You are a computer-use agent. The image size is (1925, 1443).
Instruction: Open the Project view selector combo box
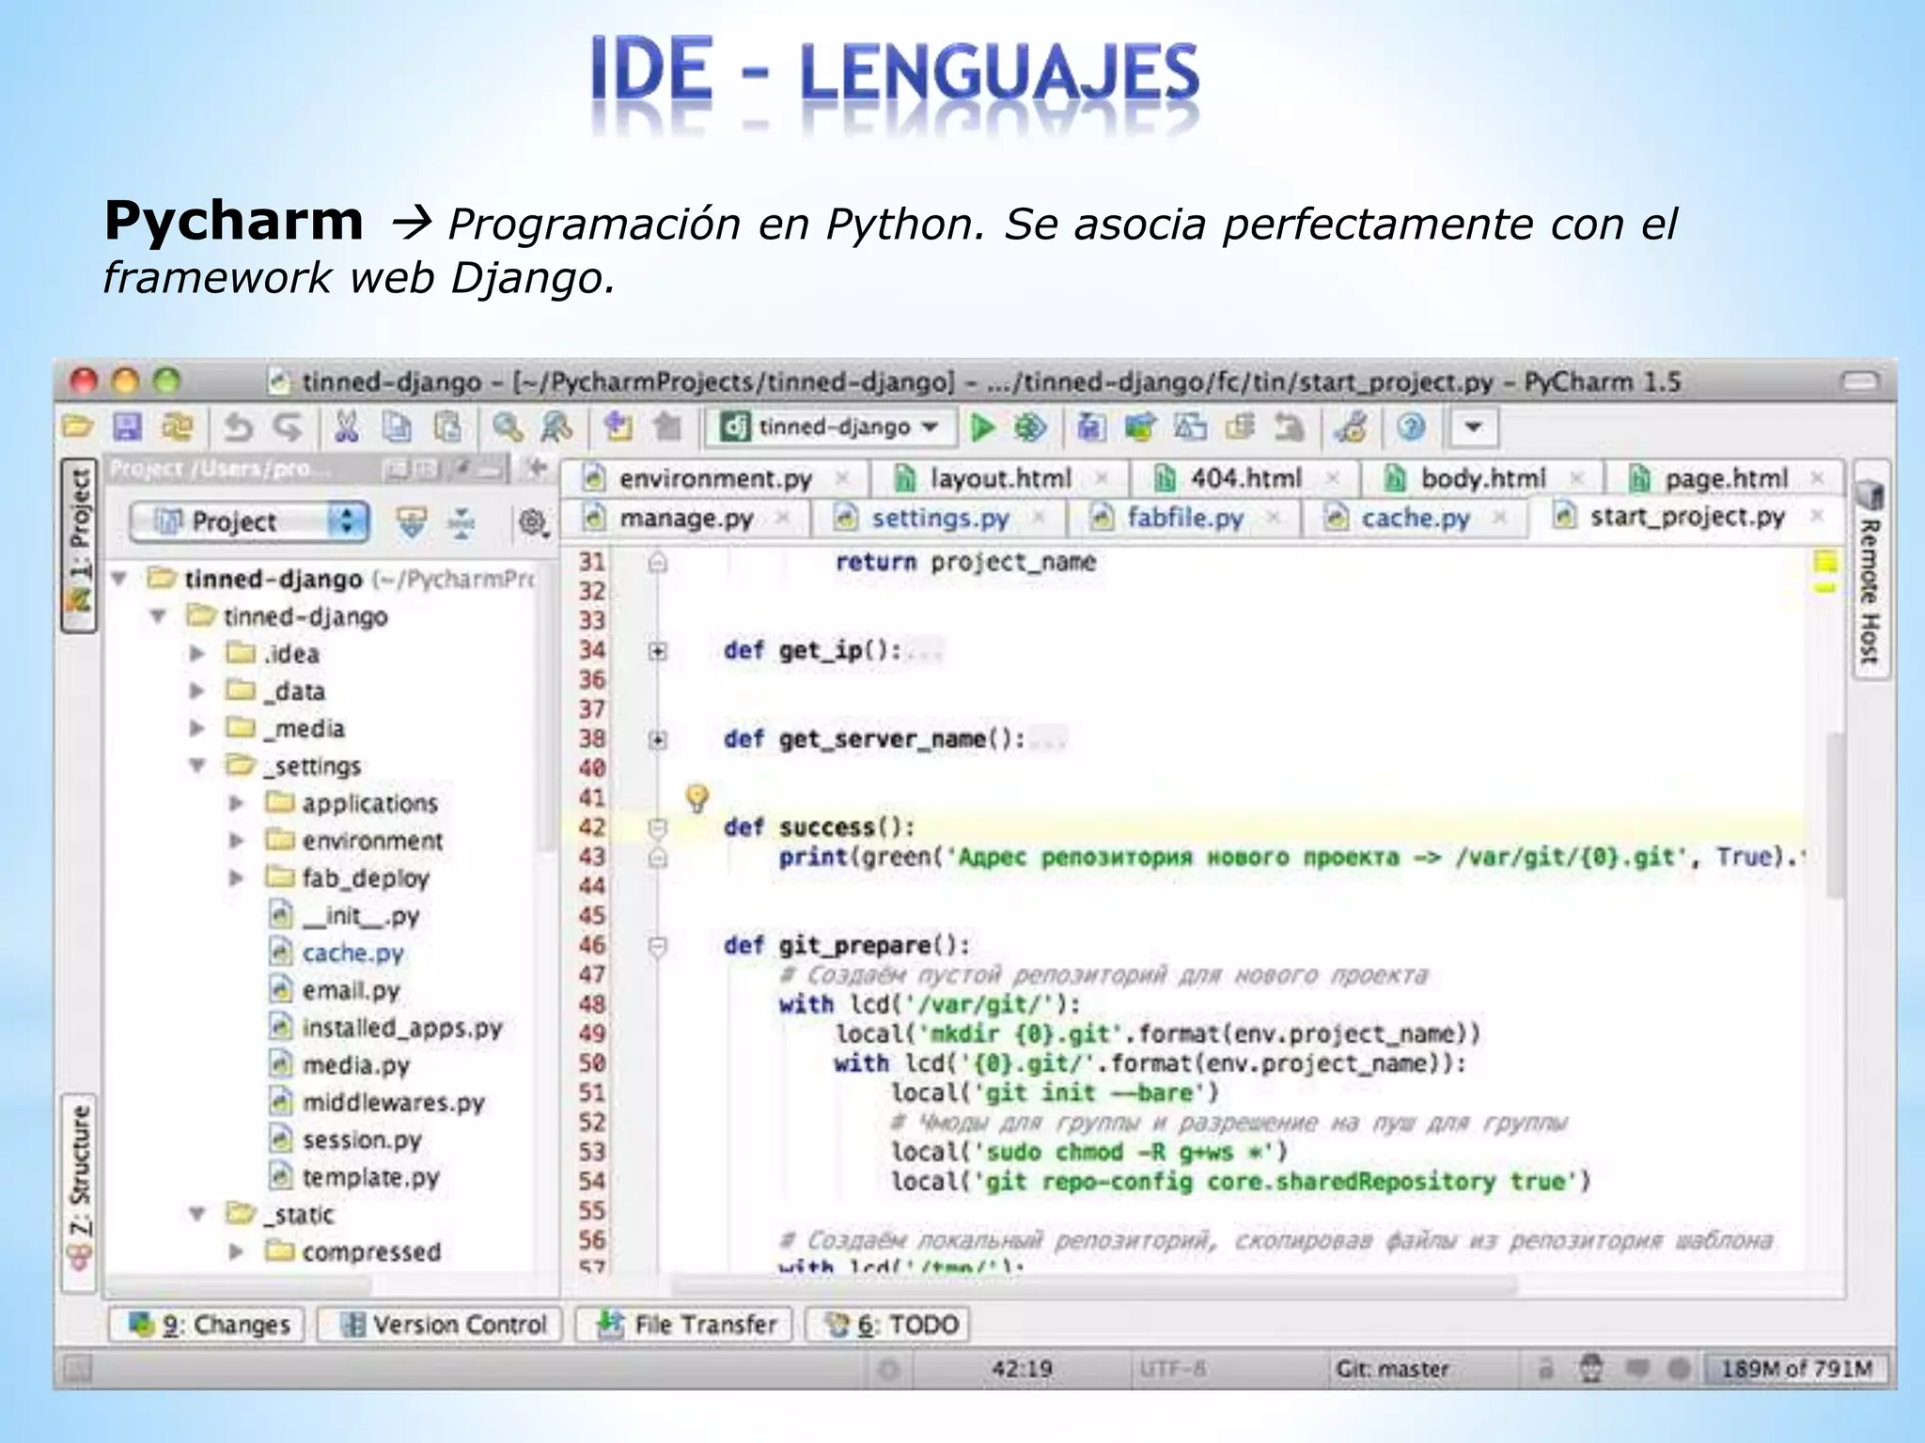[249, 521]
